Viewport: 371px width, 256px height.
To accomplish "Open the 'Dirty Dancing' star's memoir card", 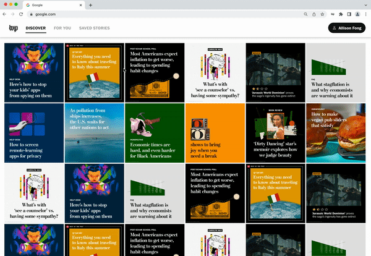I will point(275,133).
